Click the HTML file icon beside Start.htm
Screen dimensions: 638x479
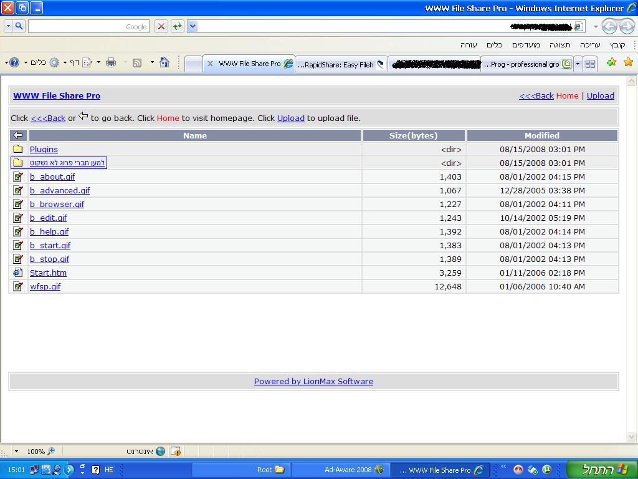(17, 273)
